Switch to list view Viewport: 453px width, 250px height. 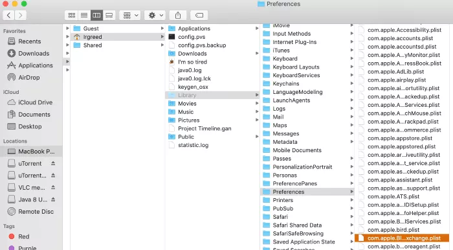point(84,16)
